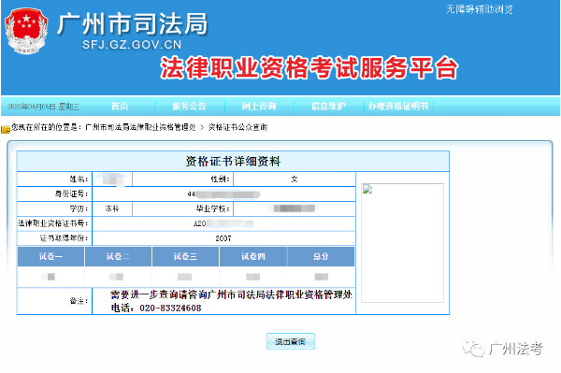Click the 试卷三 column header
Image resolution: width=561 pixels, height=373 pixels.
coord(186,256)
